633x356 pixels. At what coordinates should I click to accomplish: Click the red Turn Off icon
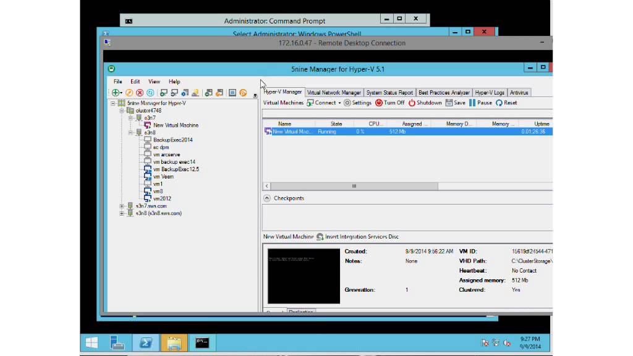379,103
